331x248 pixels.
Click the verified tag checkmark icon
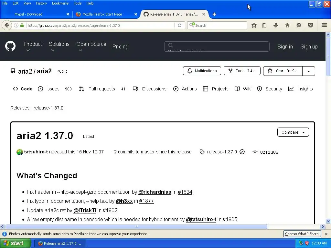pyautogui.click(x=242, y=152)
